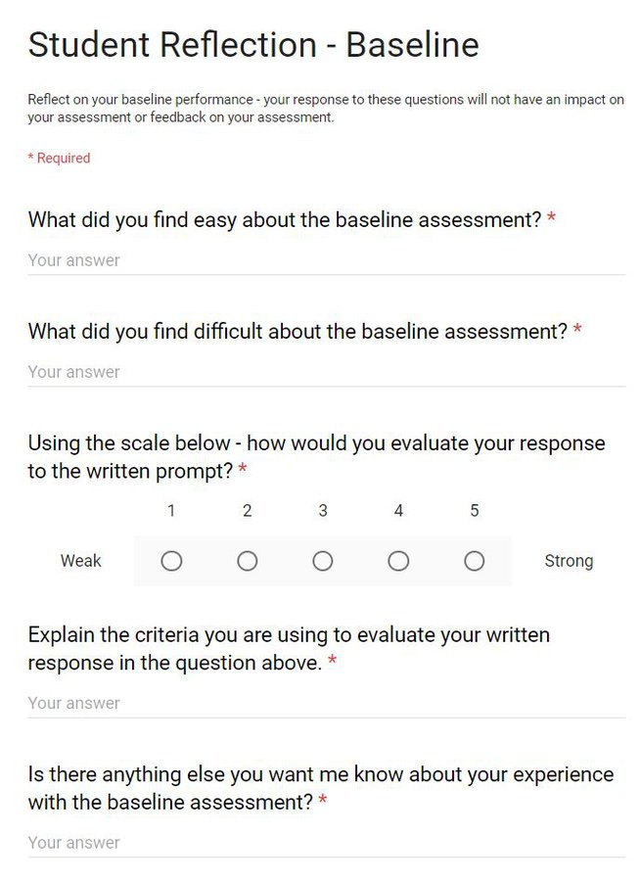Select rating 4 on the scale
The image size is (640, 881).
(x=398, y=561)
